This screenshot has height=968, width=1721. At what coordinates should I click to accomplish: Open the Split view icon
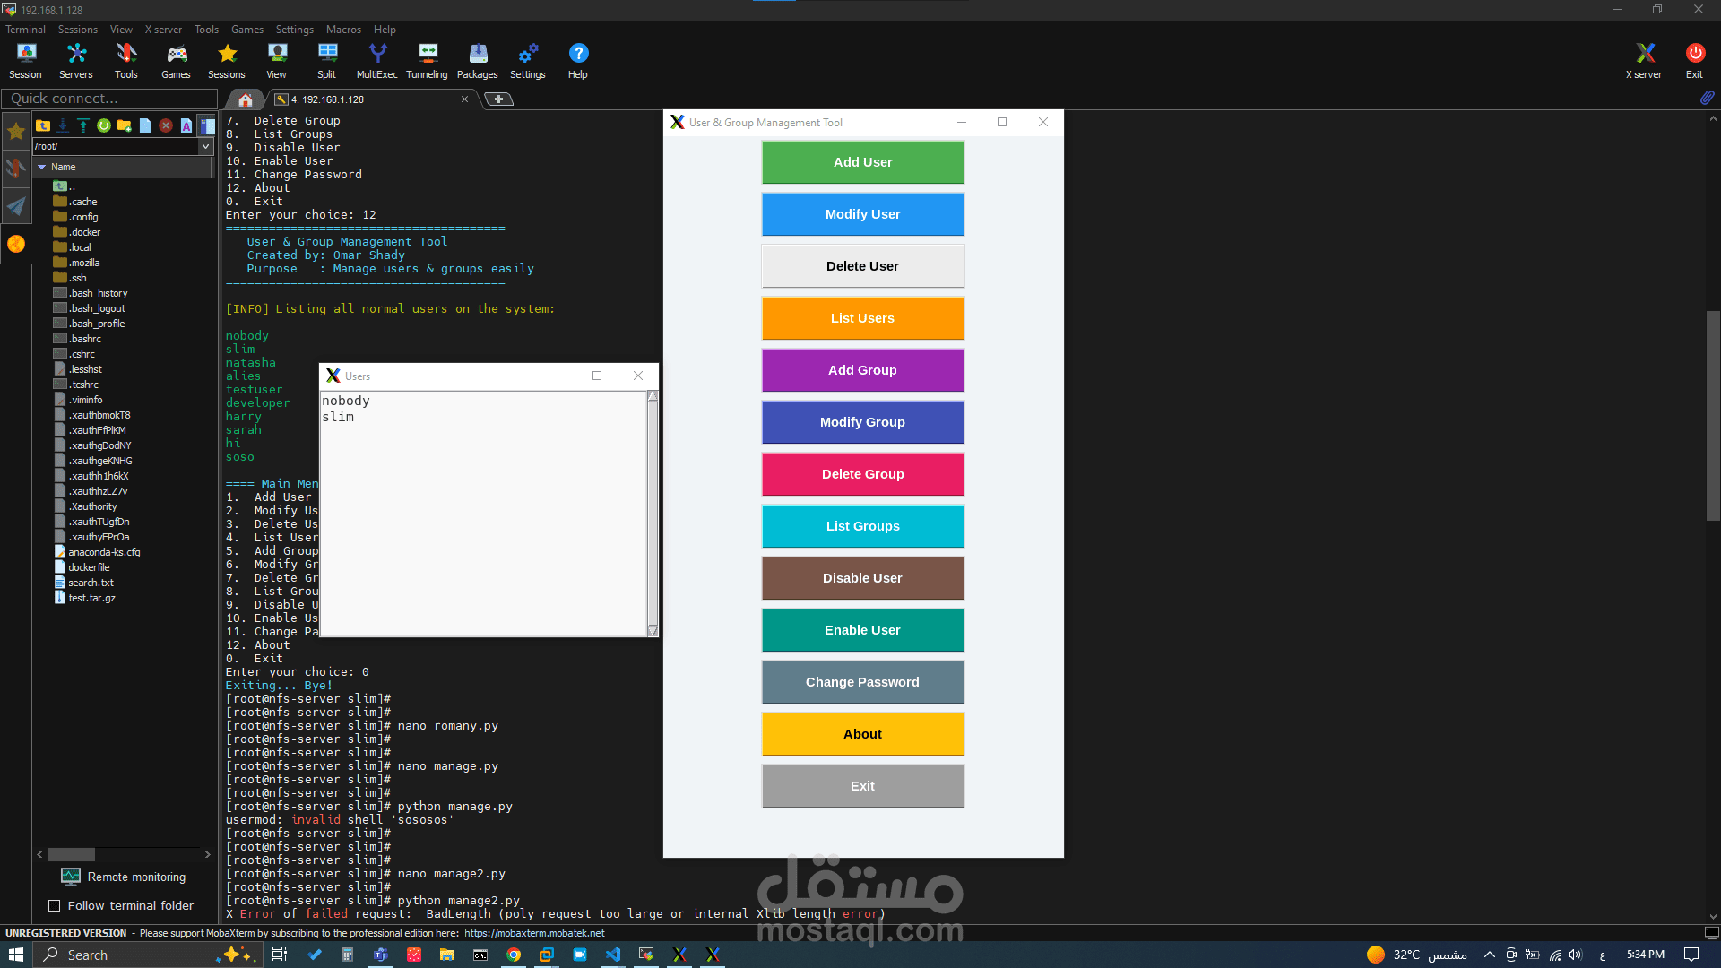pos(326,61)
